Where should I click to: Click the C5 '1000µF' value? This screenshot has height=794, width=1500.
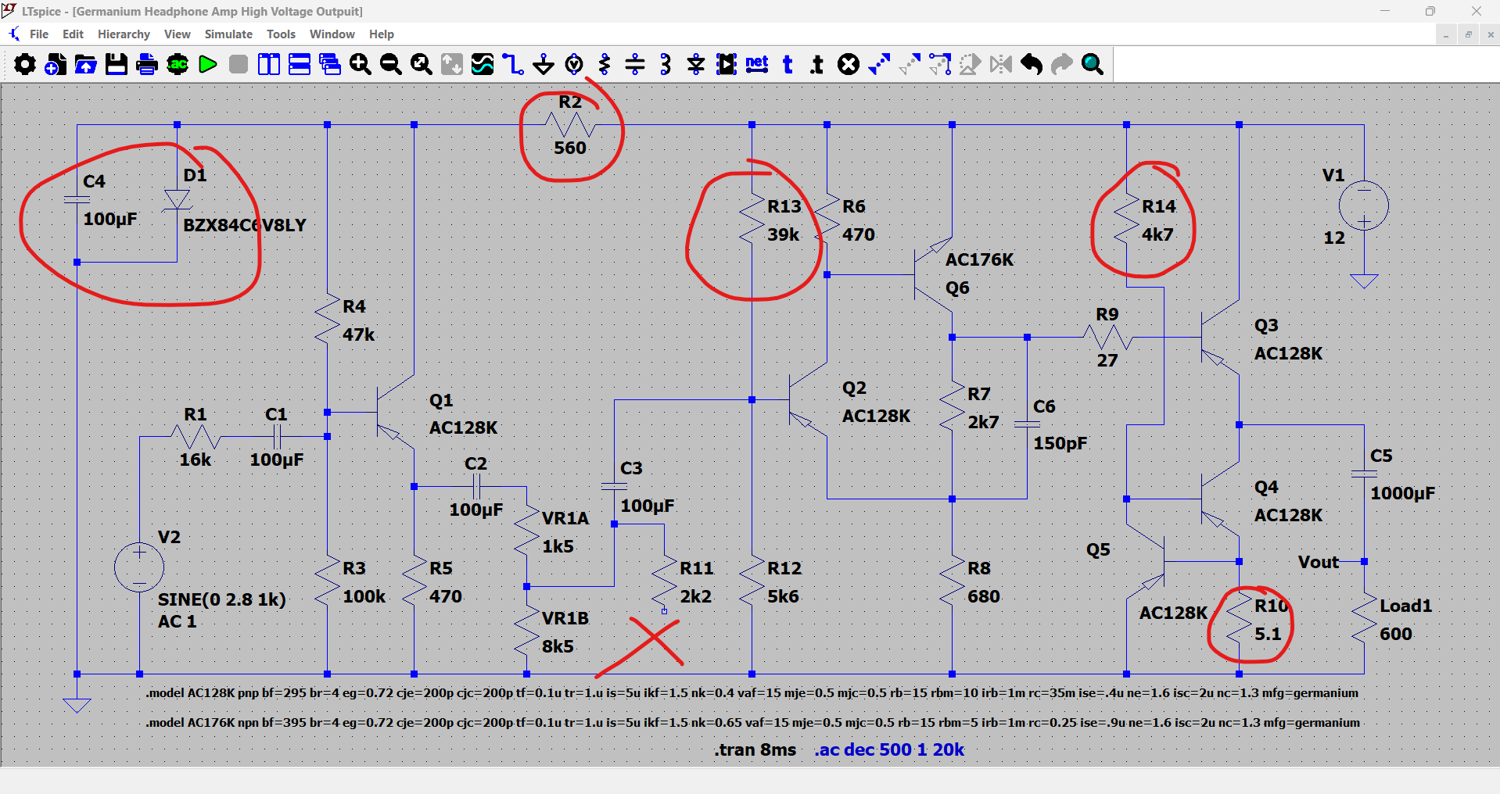[1403, 493]
